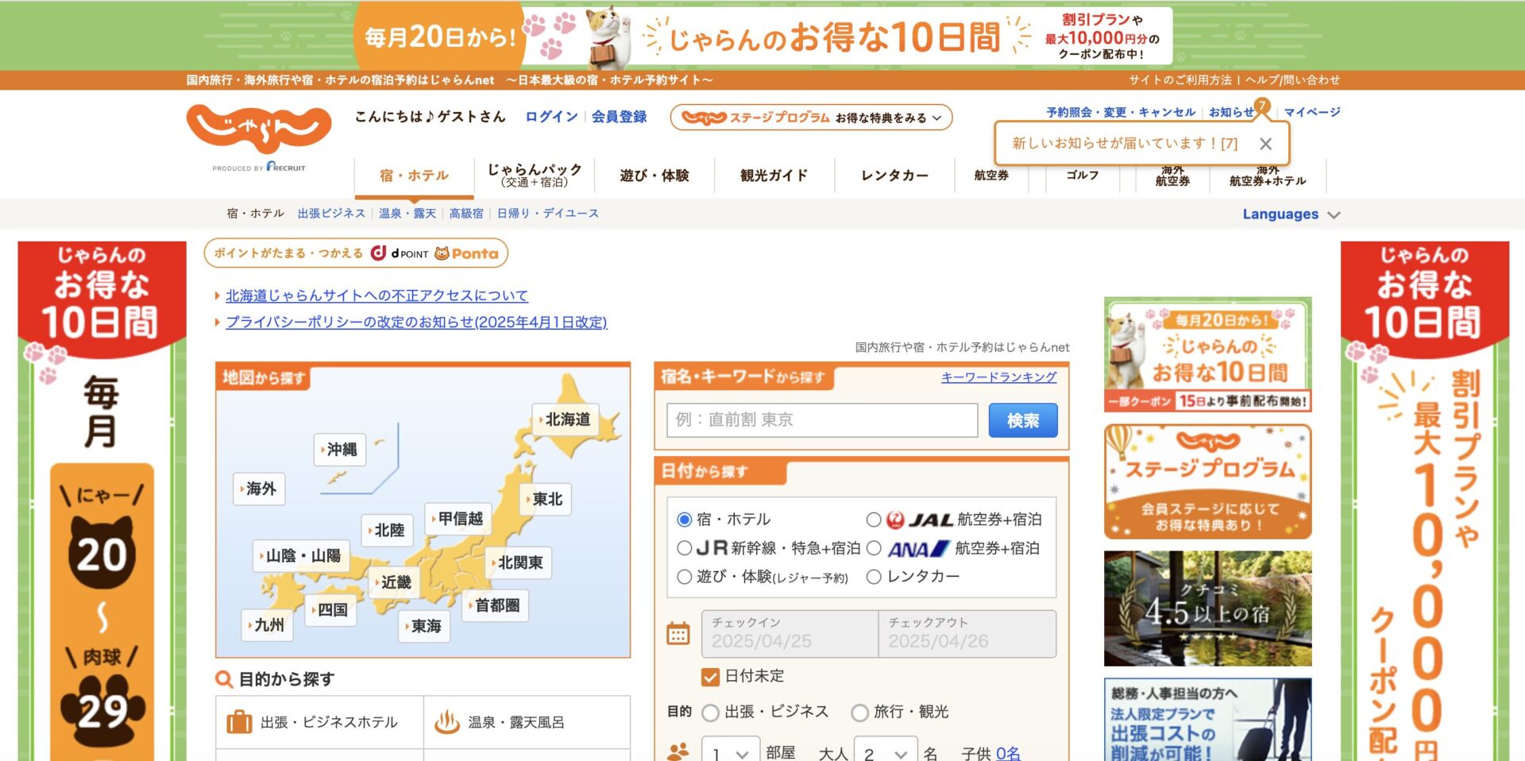Open the じゃらんパック tab

click(x=535, y=176)
